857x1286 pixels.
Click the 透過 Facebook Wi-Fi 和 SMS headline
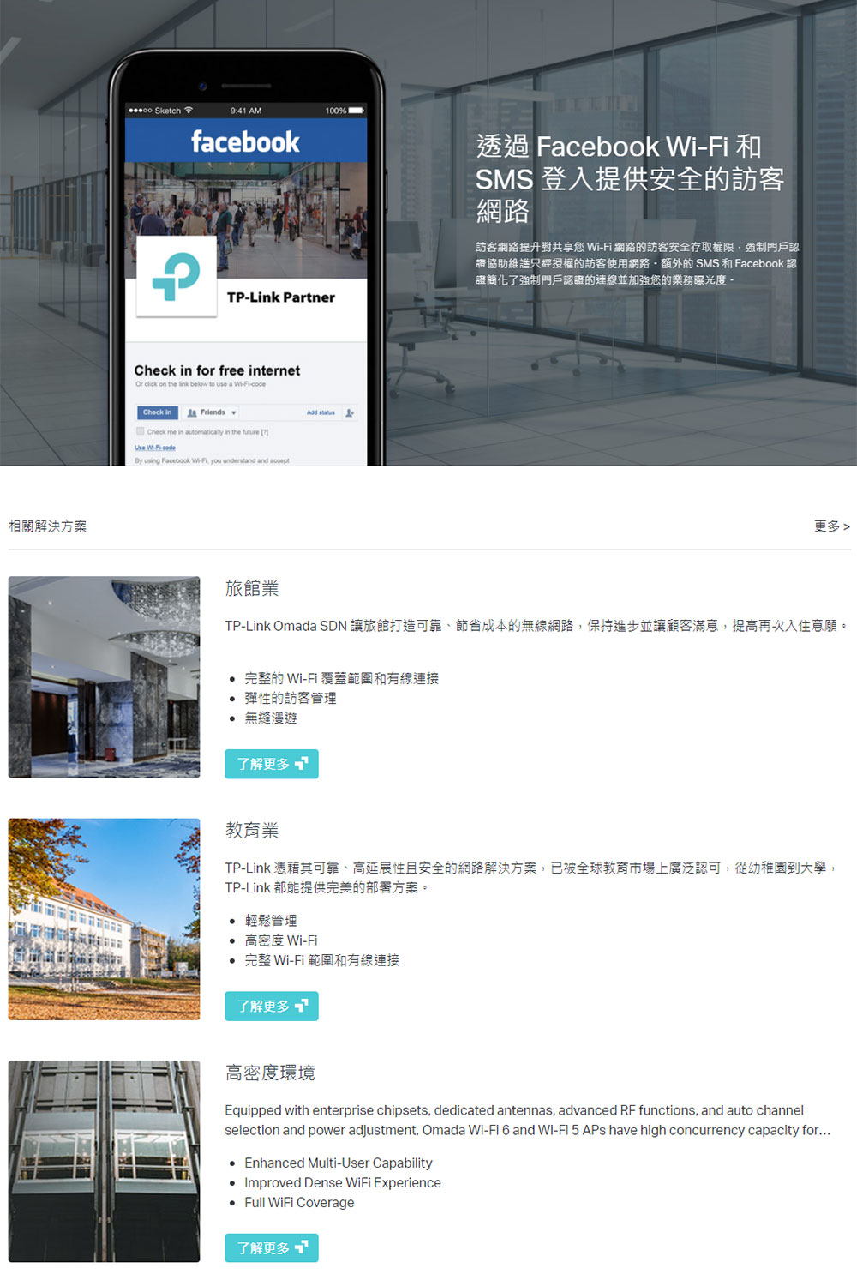(x=630, y=178)
